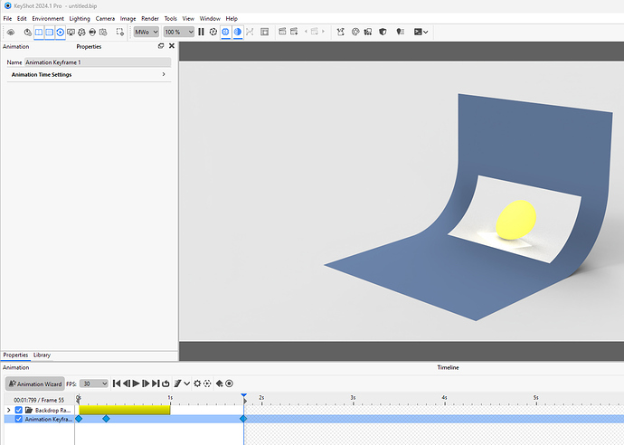Expand the arrow beside the scripting console
Viewport: 624px width, 445px height.
(426, 33)
